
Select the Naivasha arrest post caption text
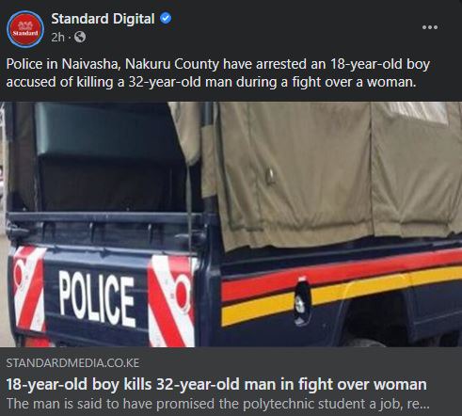pos(217,73)
